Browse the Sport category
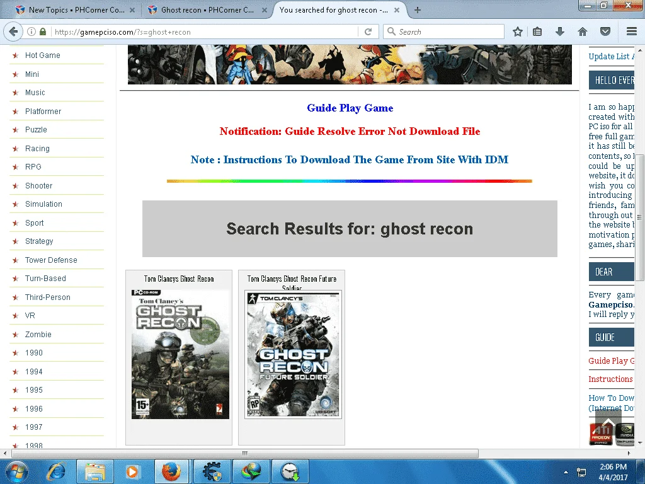Screen dimensions: 645x484 (x=34, y=222)
